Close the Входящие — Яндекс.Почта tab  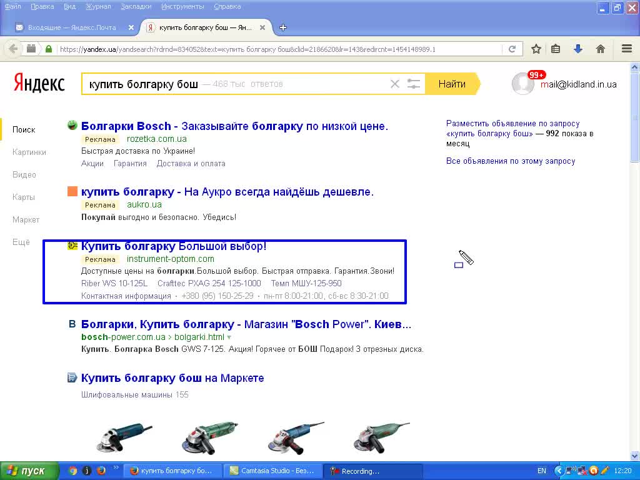131,27
